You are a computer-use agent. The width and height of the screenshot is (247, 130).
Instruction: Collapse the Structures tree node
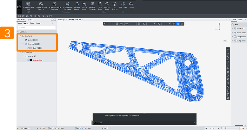tap(20, 36)
